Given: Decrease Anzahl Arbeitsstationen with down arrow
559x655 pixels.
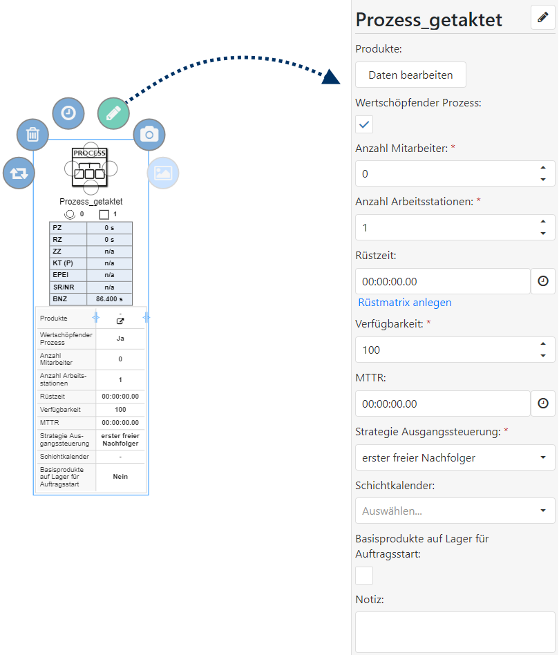Looking at the screenshot, I should pyautogui.click(x=543, y=234).
